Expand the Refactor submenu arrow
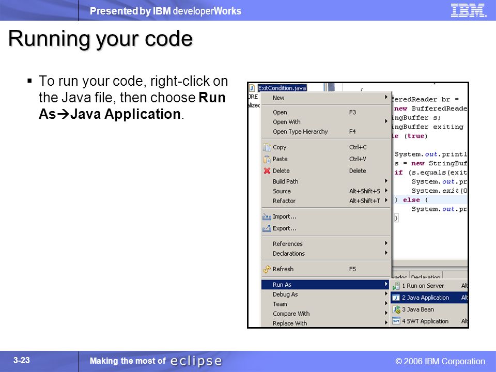This screenshot has width=496, height=372. click(386, 200)
